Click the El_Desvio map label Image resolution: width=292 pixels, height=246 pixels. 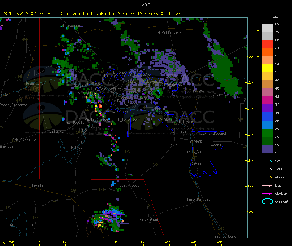[x=76, y=123]
